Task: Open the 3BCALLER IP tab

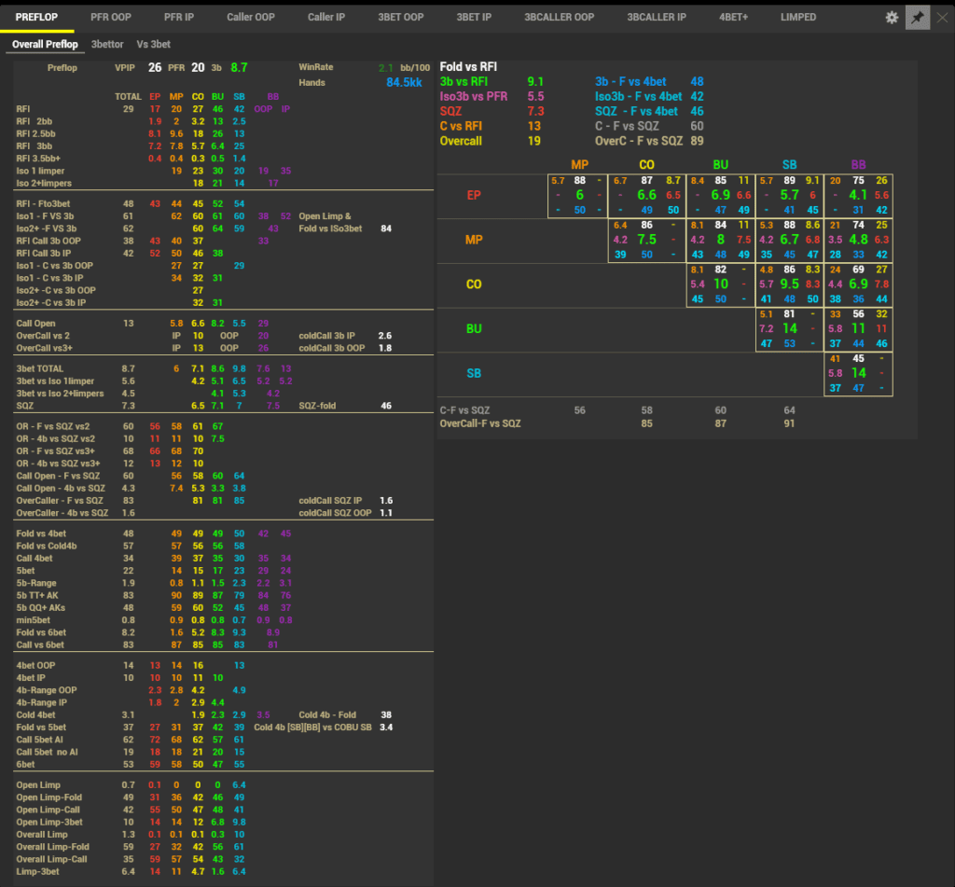Action: pos(657,18)
